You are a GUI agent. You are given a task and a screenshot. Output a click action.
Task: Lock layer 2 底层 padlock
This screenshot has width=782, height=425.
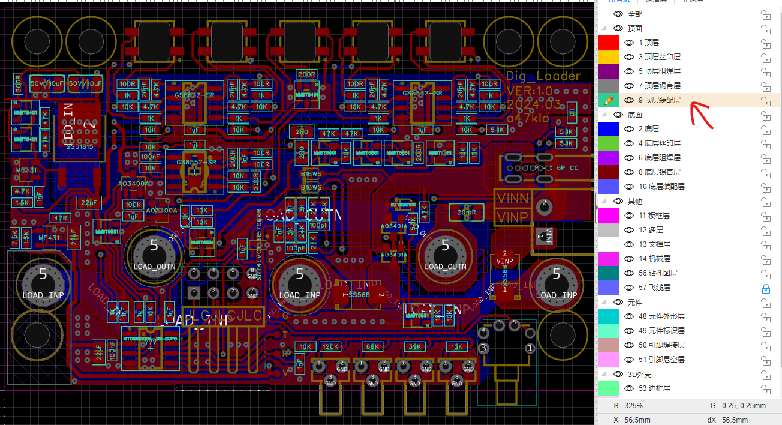pyautogui.click(x=765, y=130)
